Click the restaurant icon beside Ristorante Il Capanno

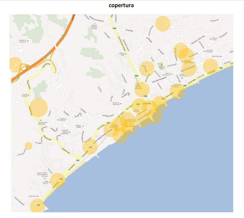coord(28,41)
